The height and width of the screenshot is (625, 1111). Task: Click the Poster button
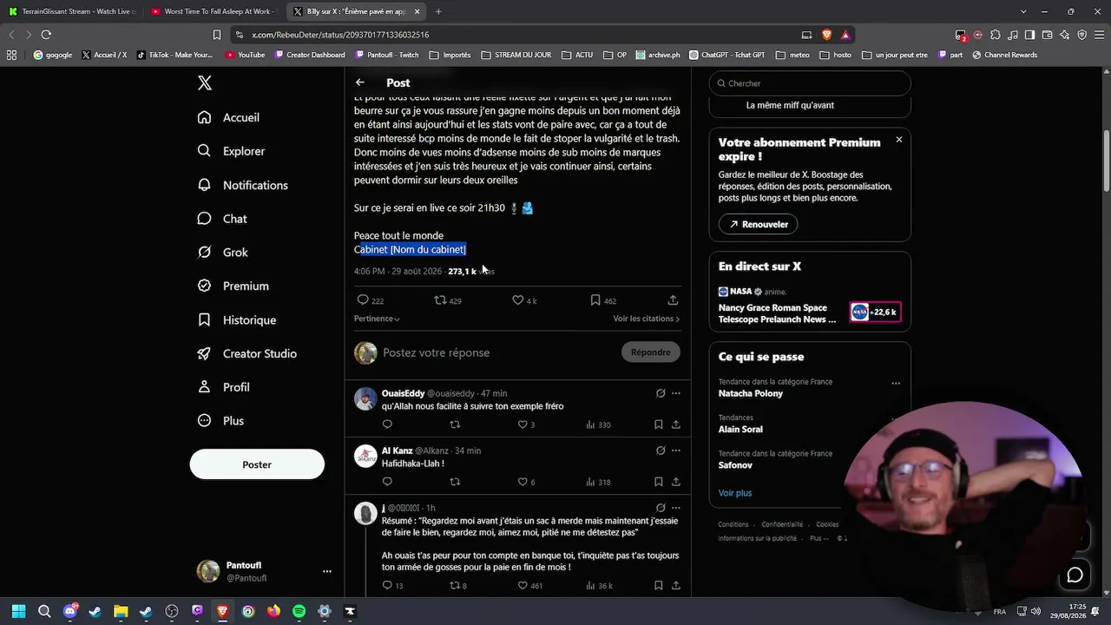click(x=257, y=464)
